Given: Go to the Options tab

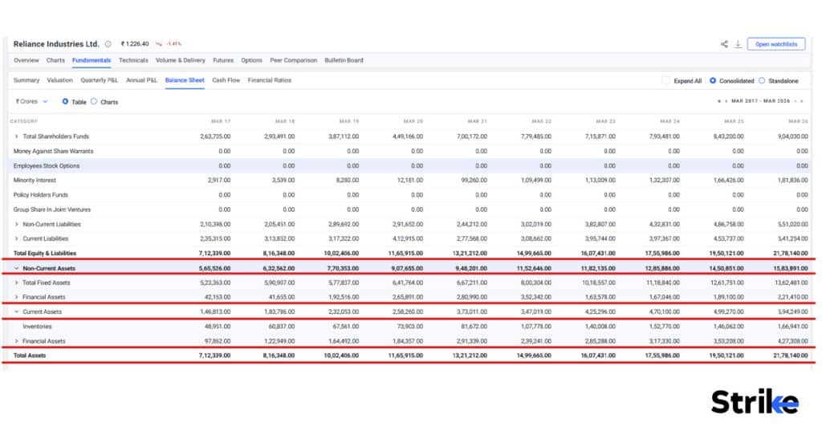Looking at the screenshot, I should (251, 60).
